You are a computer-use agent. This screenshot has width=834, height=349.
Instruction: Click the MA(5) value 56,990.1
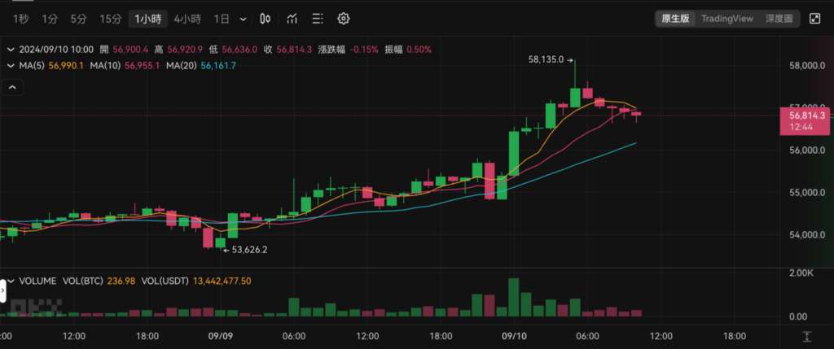(66, 65)
